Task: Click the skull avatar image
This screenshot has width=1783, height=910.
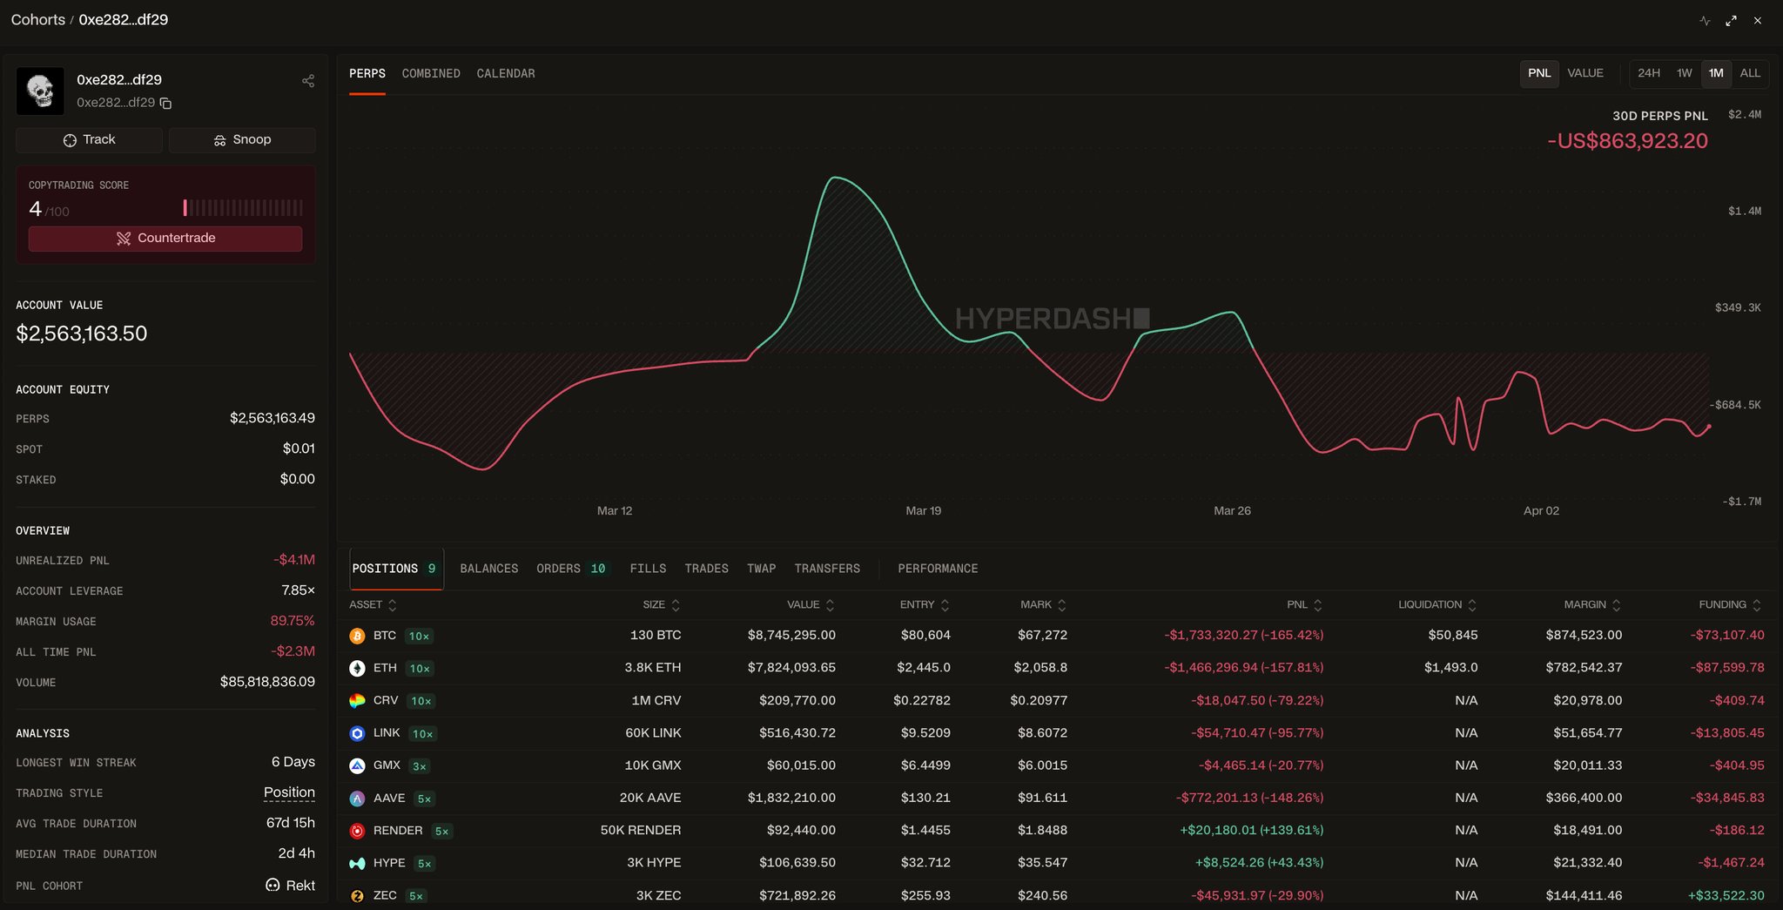Action: [40, 91]
